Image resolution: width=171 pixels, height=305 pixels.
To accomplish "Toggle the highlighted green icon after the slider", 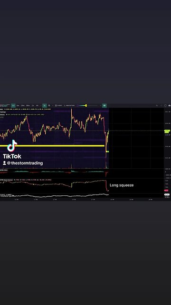I will pyautogui.click(x=104, y=105).
